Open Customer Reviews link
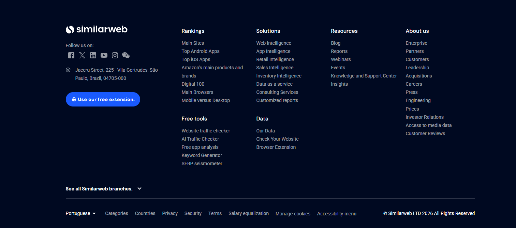 click(x=425, y=133)
